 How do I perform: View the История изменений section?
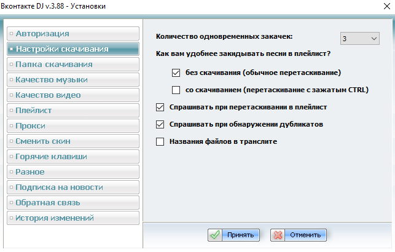(73, 218)
